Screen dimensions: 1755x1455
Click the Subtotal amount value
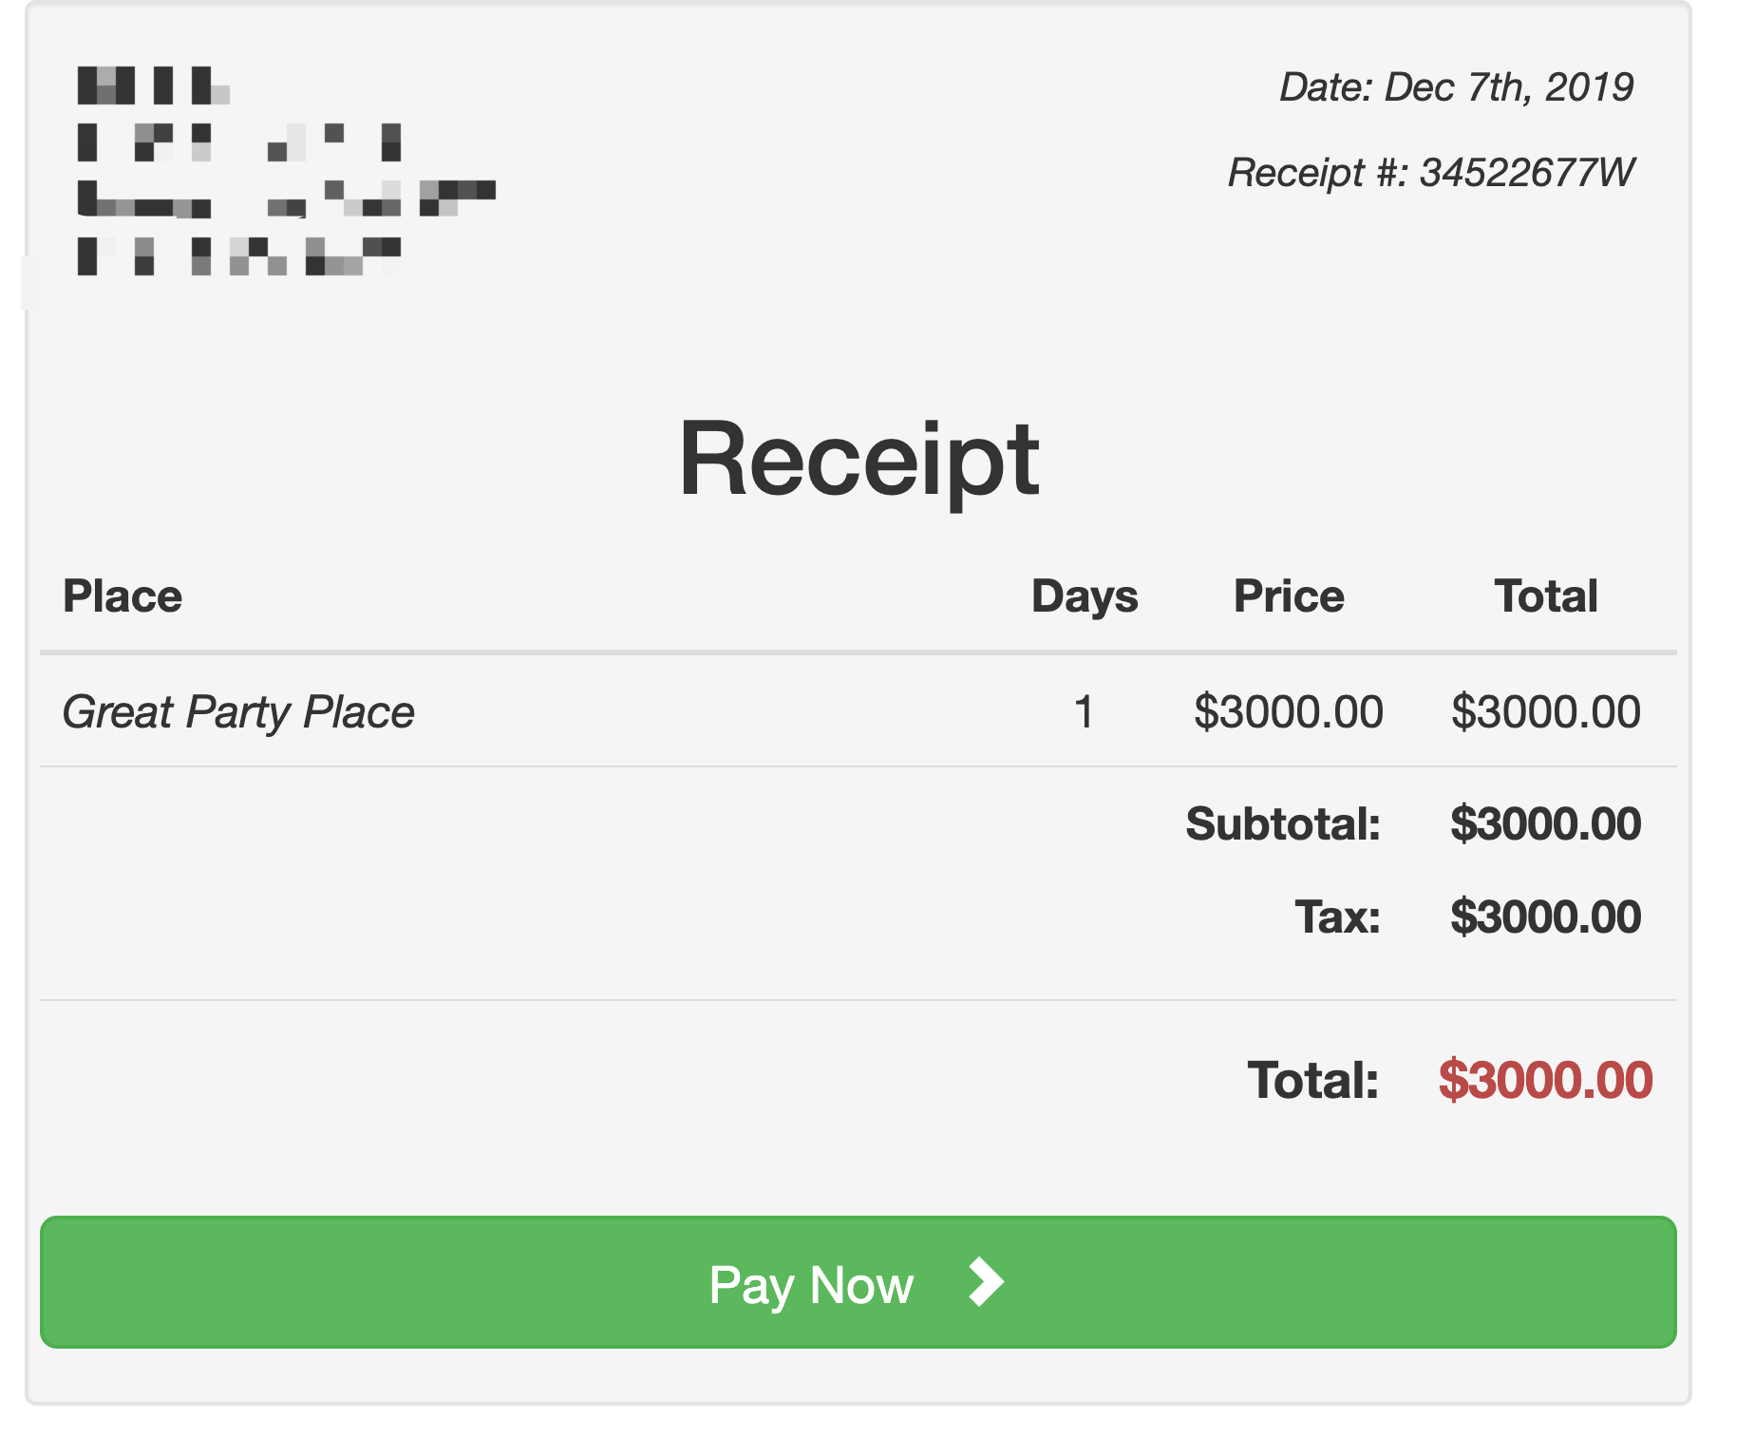[x=1546, y=823]
